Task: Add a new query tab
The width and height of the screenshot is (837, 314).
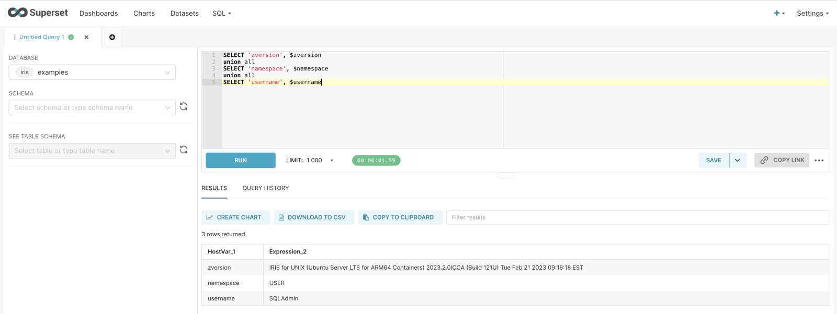Action: pyautogui.click(x=112, y=37)
